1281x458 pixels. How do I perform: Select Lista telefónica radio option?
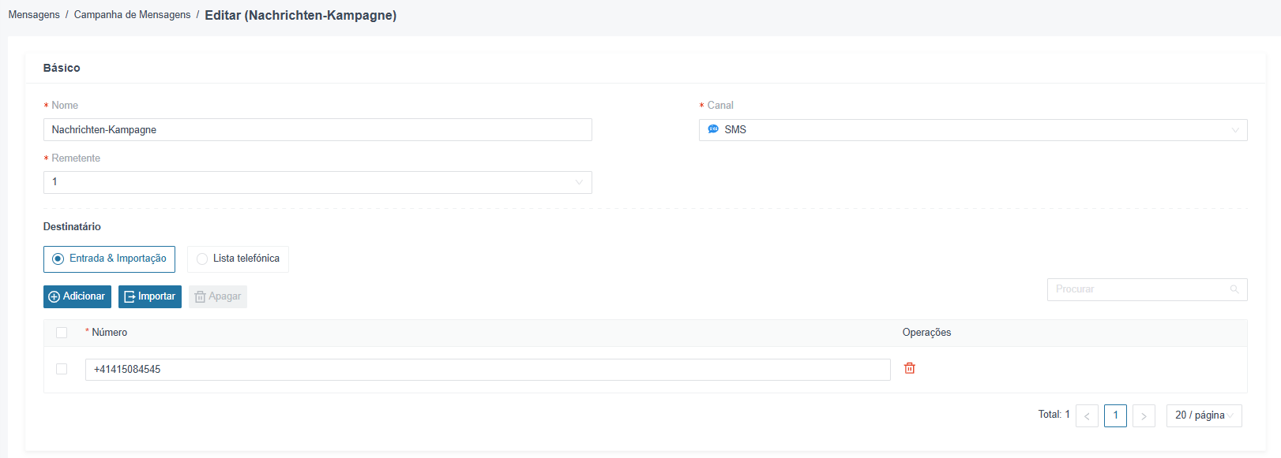coord(238,259)
